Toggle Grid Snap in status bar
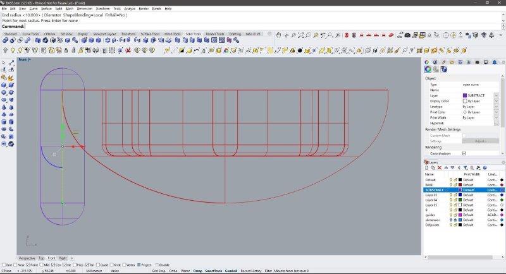This screenshot has width=506, height=274. tap(159, 271)
